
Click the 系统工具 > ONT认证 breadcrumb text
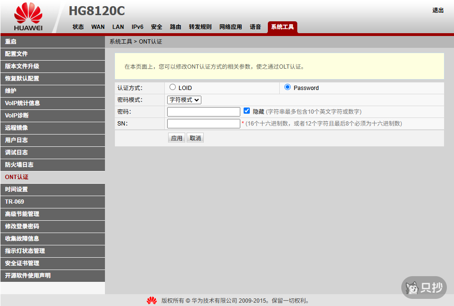(x=135, y=42)
